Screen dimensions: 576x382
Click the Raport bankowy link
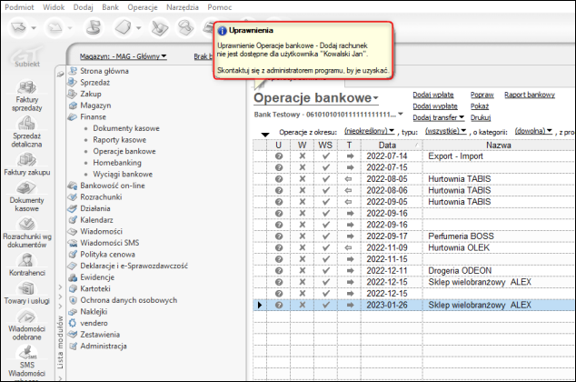[x=529, y=95]
